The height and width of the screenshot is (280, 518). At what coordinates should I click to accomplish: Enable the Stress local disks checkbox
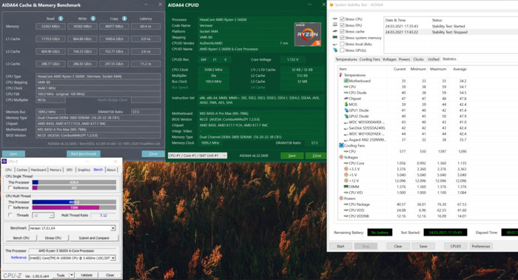point(342,44)
